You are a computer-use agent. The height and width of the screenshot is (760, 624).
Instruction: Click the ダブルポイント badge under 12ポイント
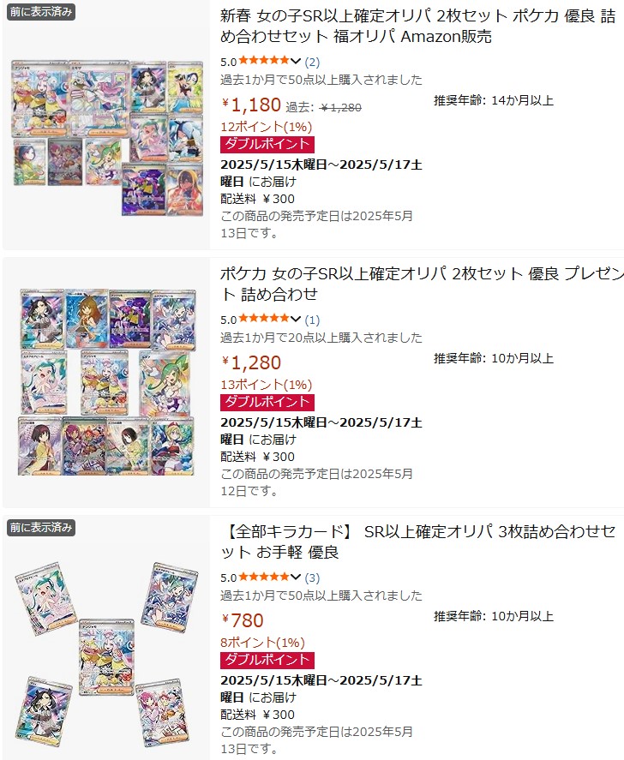pyautogui.click(x=267, y=145)
